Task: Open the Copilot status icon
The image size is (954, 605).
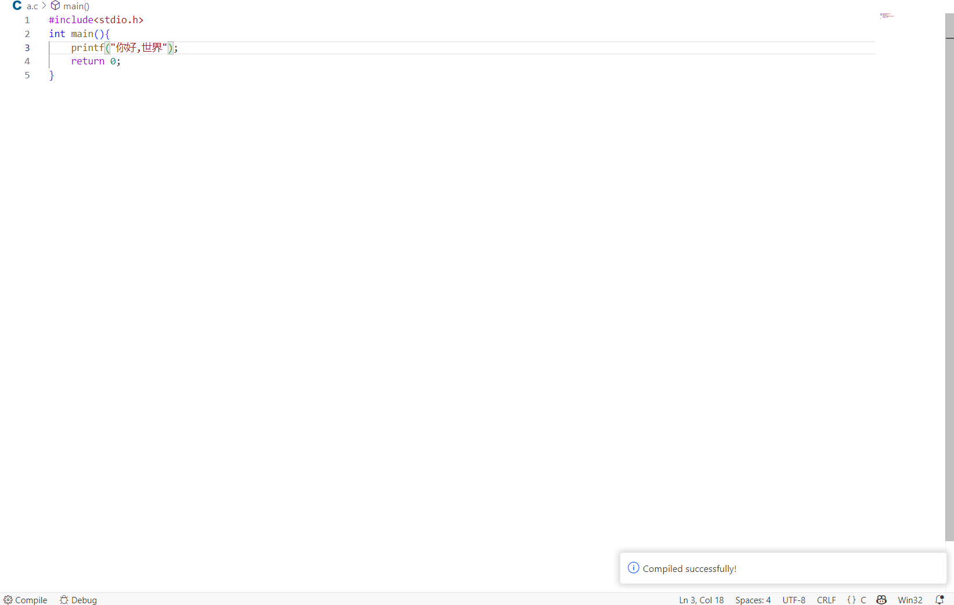Action: 881,600
